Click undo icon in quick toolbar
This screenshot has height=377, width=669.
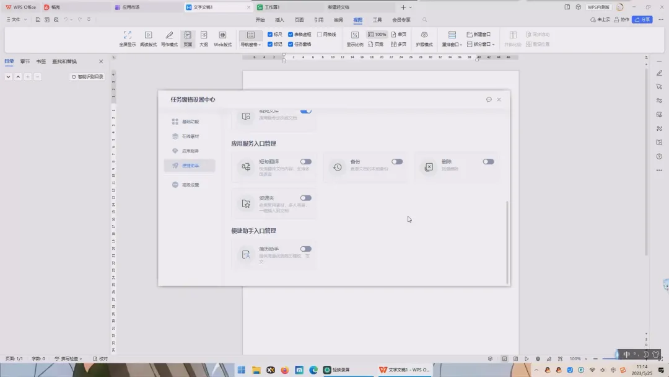66,20
